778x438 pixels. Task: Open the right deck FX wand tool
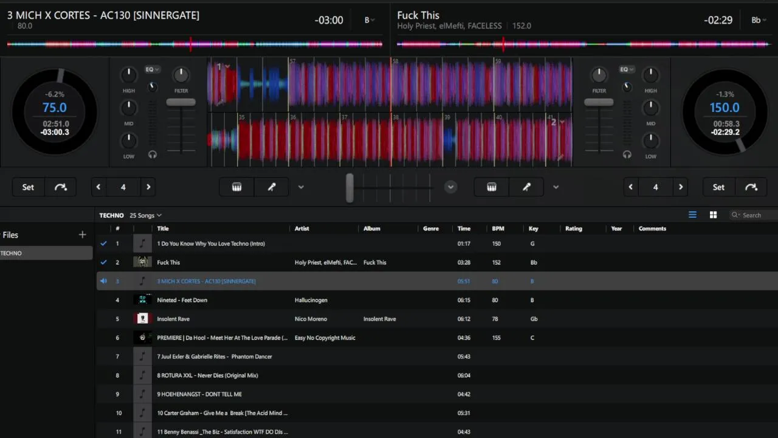point(526,187)
